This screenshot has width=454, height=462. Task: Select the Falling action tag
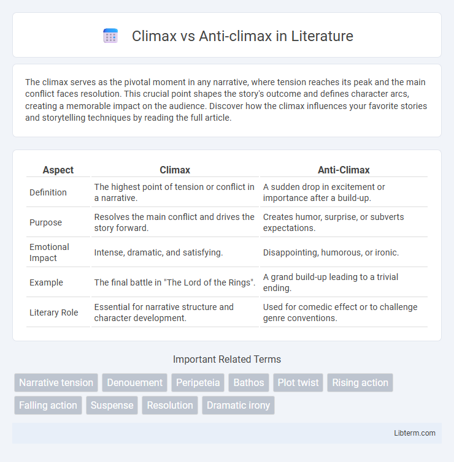[48, 405]
